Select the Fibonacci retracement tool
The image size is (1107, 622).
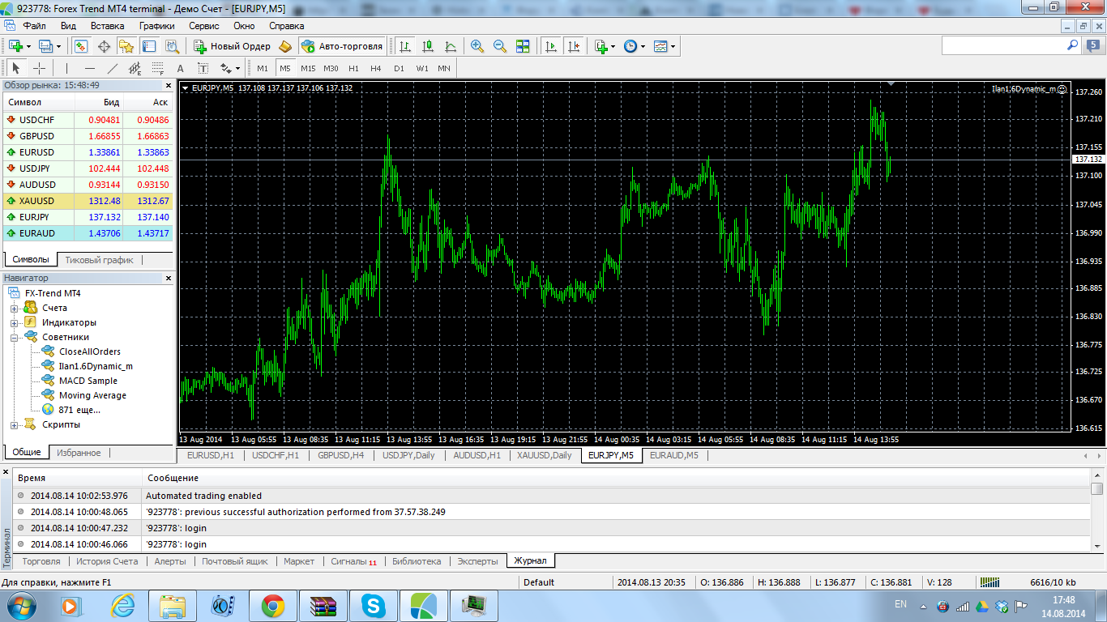158,68
